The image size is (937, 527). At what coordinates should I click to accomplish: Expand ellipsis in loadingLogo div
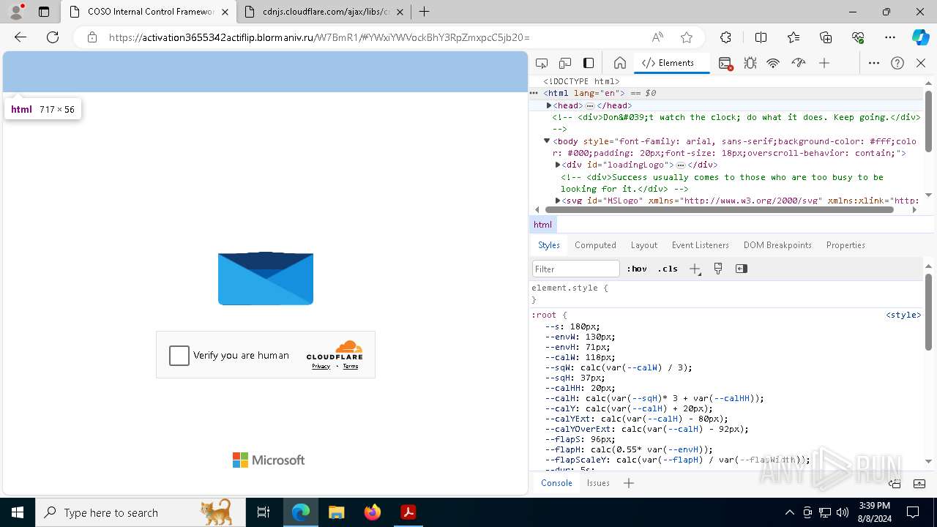(681, 165)
